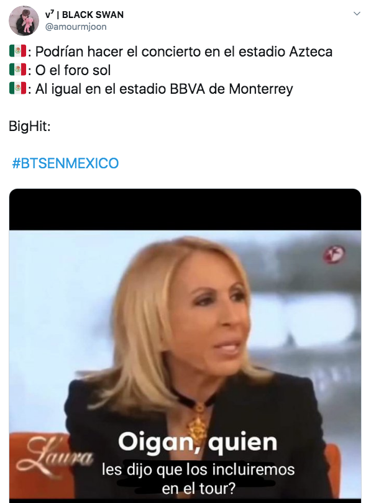Screen dimensions: 366x503
Task: Select the 'O el foro sol' text
Action: tap(73, 70)
